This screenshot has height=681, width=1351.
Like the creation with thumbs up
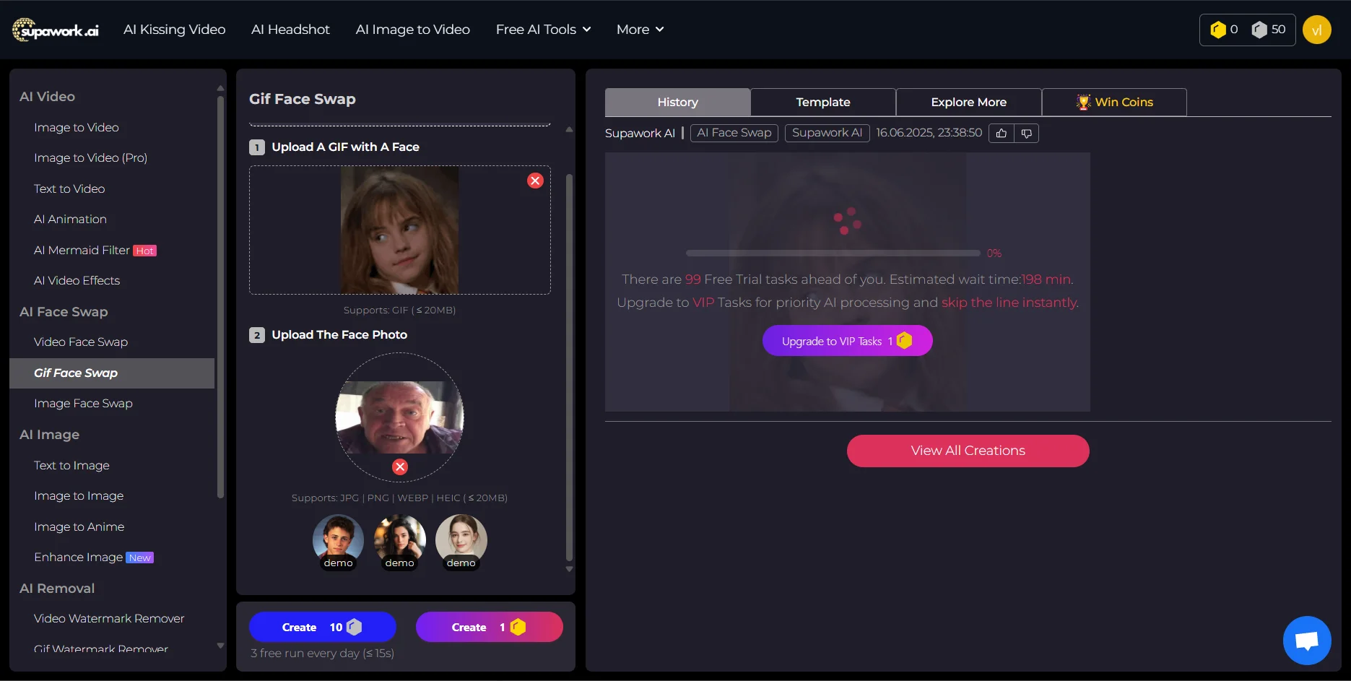(1001, 133)
